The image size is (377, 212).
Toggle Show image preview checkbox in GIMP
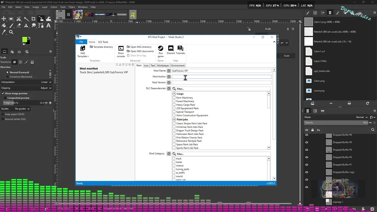(x=3, y=93)
